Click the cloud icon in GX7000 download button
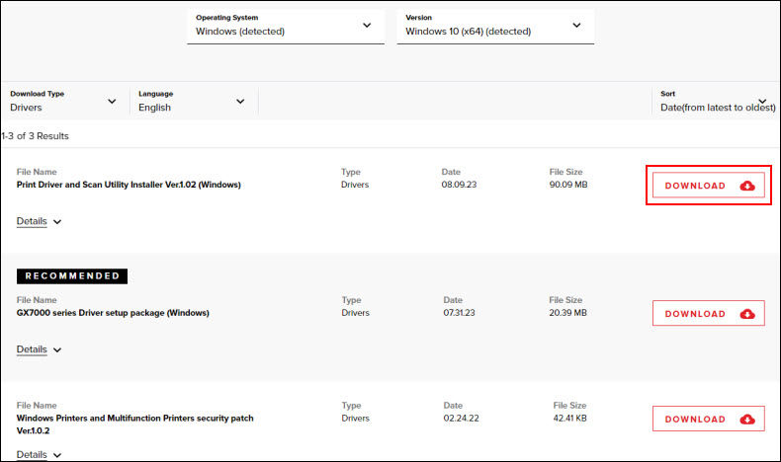 (747, 314)
